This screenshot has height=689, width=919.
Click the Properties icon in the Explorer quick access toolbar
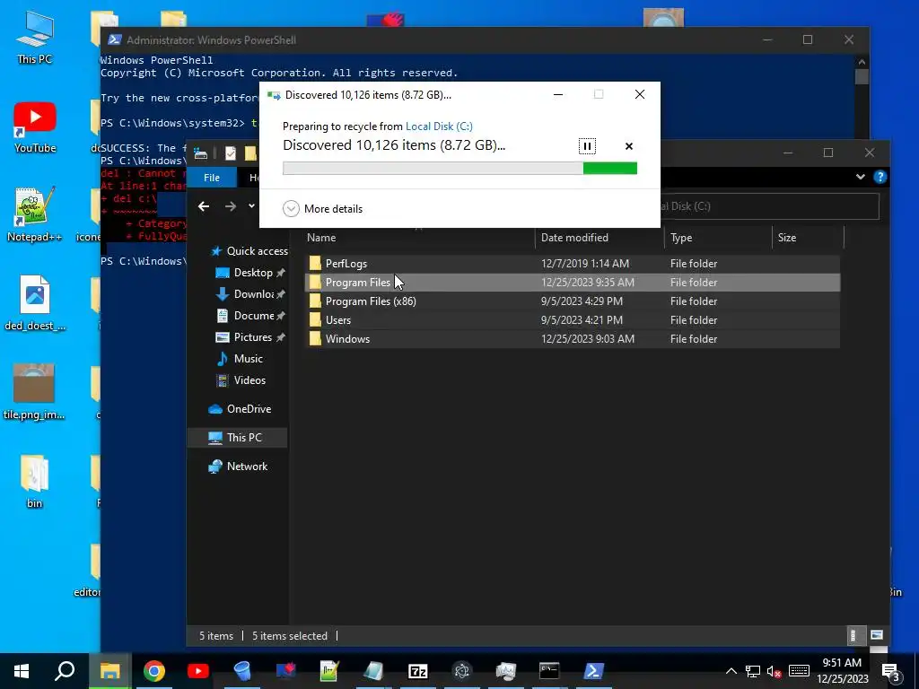tap(231, 153)
